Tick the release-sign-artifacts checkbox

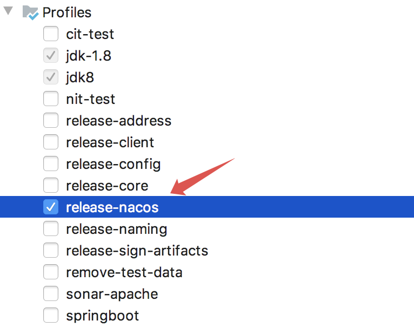coord(51,251)
